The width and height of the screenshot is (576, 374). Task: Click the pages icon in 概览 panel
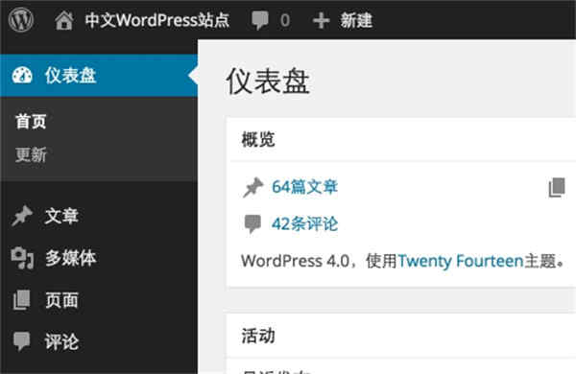coord(557,187)
